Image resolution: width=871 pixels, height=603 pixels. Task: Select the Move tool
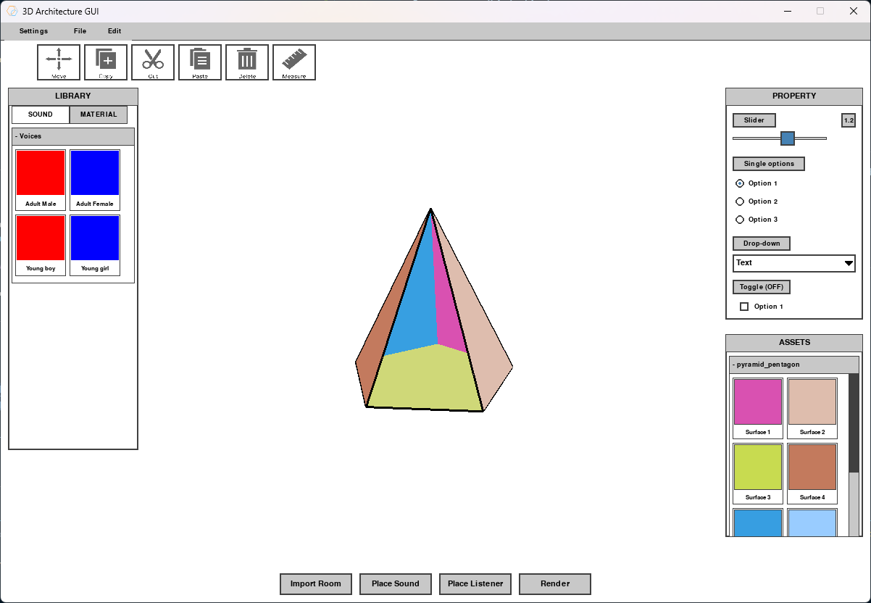click(x=58, y=62)
